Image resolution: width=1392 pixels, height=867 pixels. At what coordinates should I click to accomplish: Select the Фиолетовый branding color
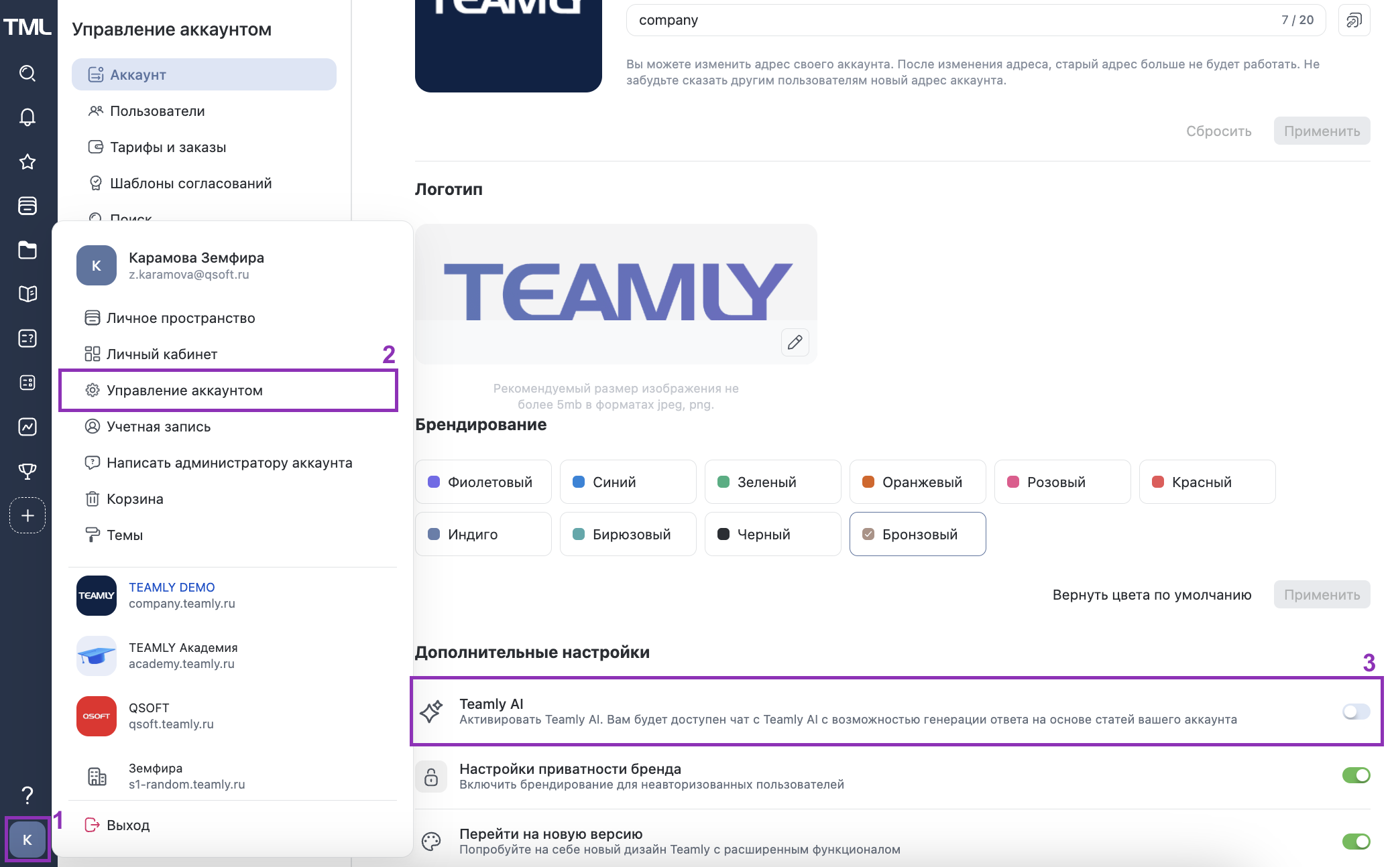point(483,482)
